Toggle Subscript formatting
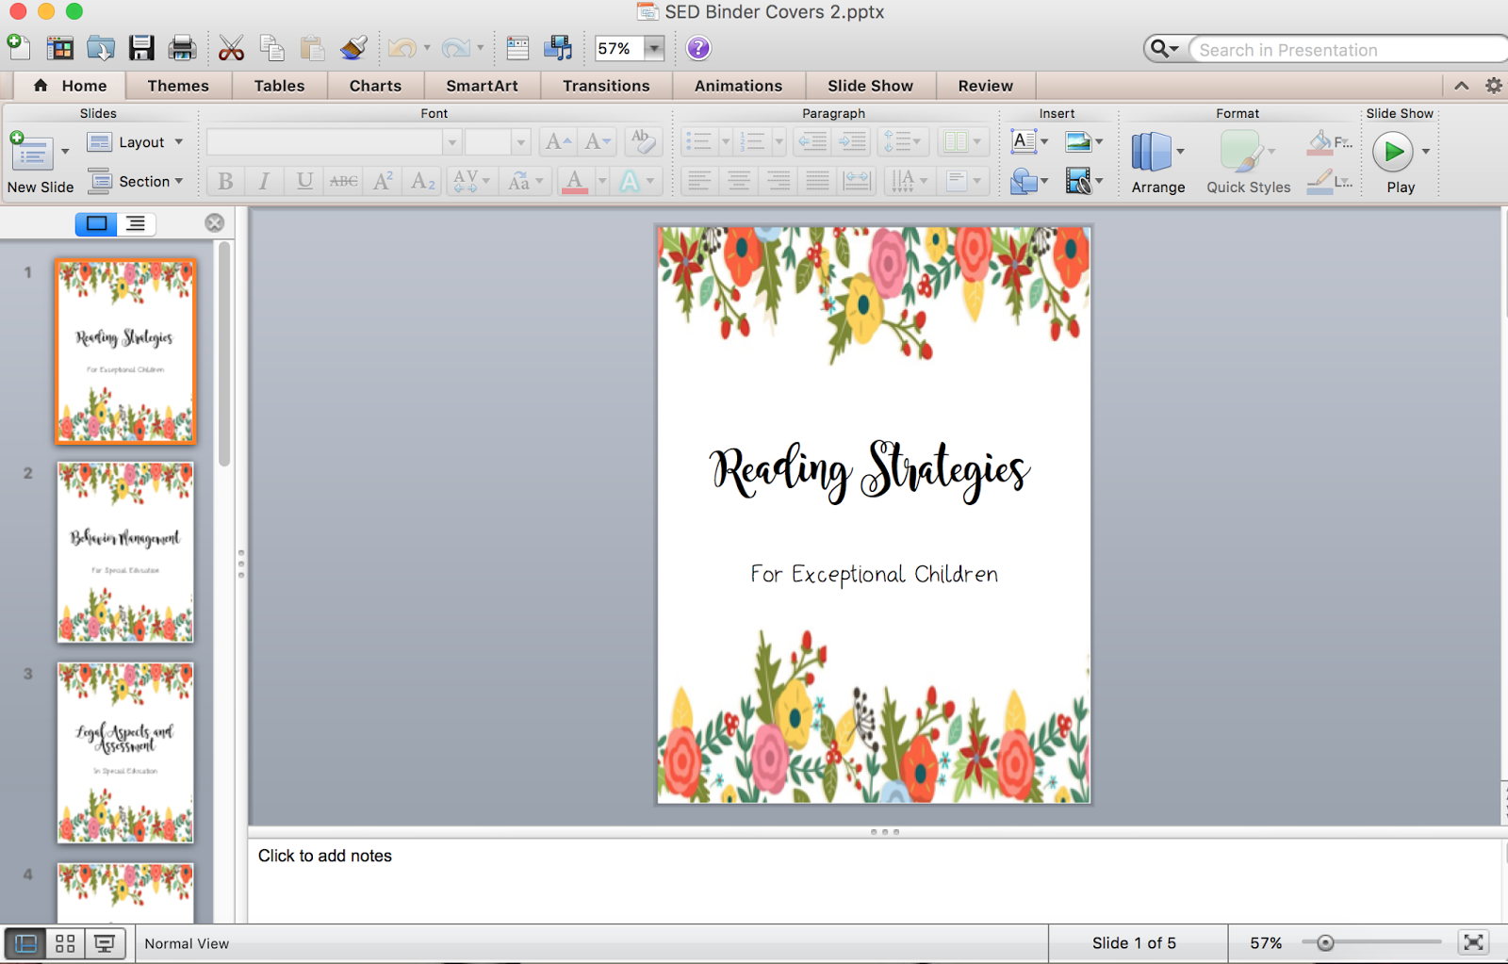Image resolution: width=1508 pixels, height=964 pixels. coord(423,181)
